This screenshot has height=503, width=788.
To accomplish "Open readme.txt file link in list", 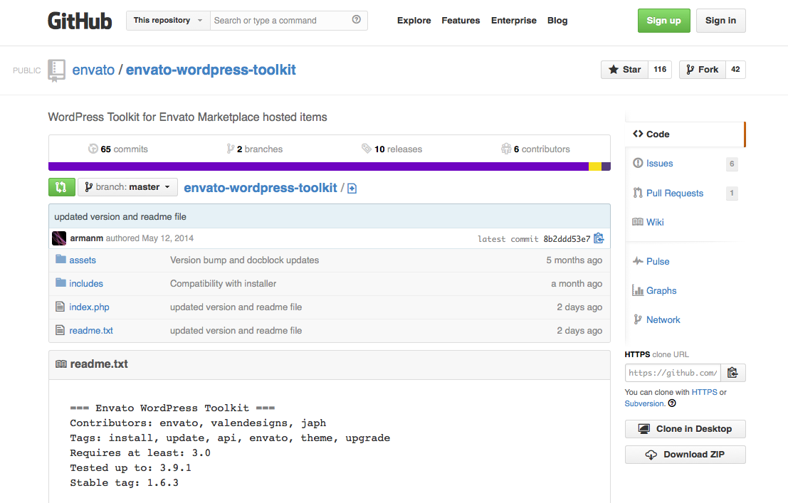I will coord(91,331).
